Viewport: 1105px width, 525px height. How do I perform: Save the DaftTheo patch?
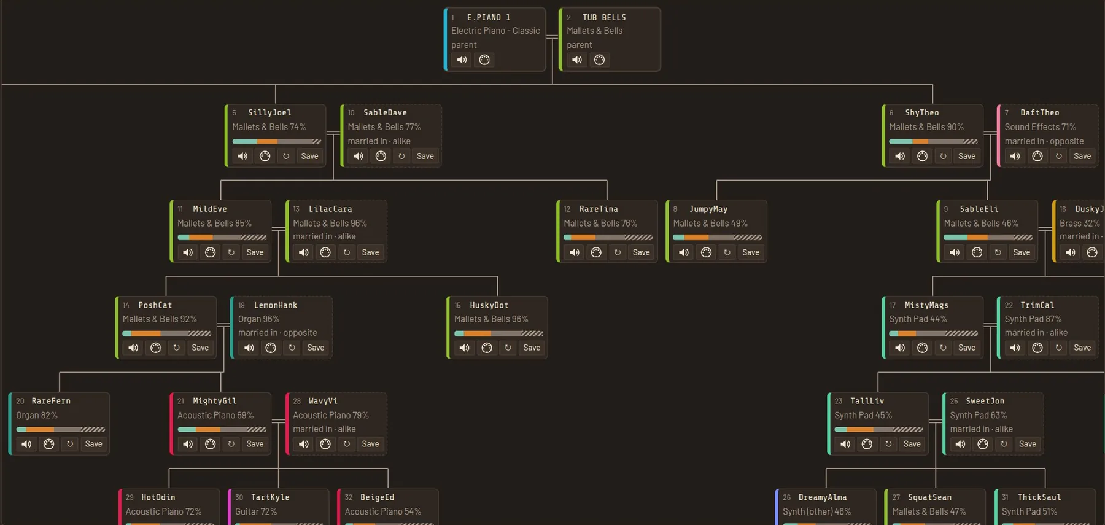point(1082,156)
